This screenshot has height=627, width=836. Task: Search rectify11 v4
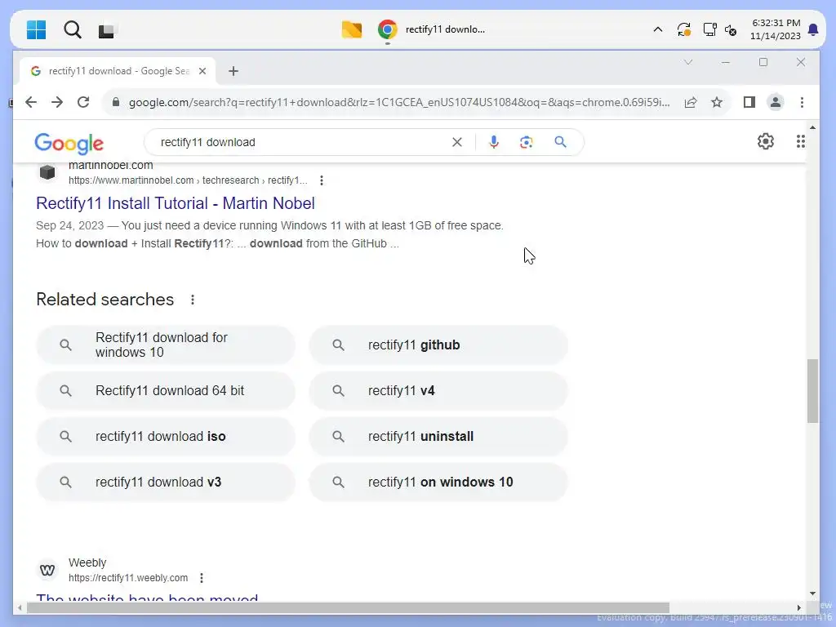point(438,391)
